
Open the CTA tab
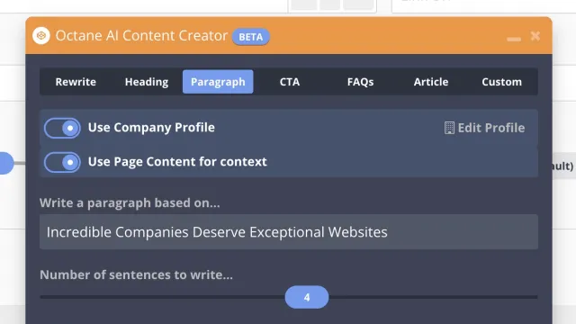(290, 82)
